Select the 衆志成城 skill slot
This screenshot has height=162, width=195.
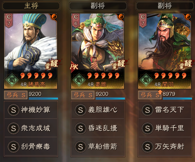(31, 128)
